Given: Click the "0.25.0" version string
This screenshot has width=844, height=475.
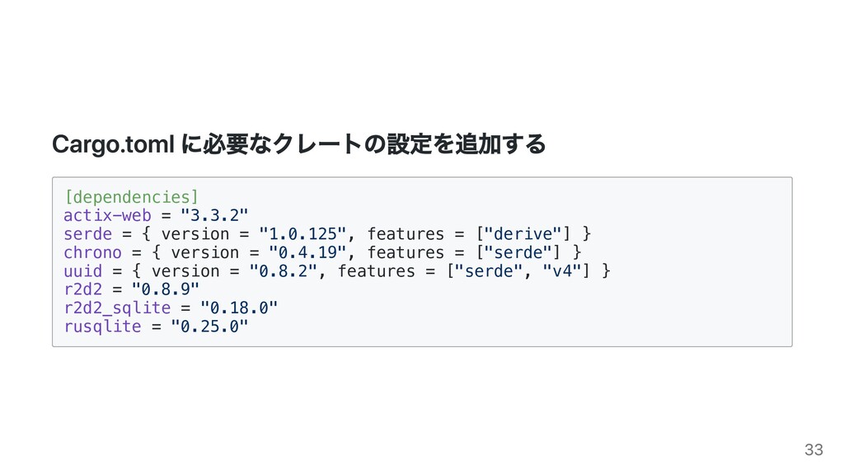Looking at the screenshot, I should [209, 326].
